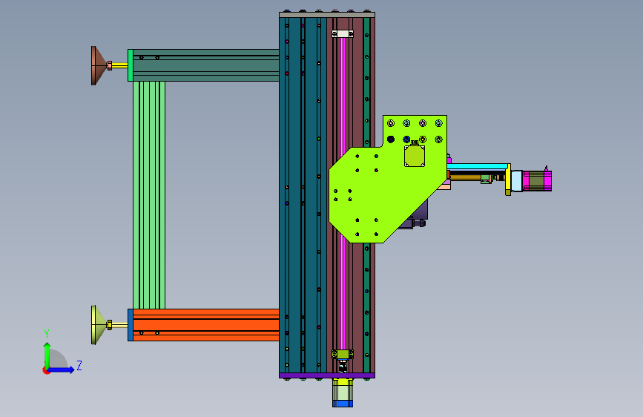Image resolution: width=643 pixels, height=417 pixels.
Task: Select the orange horizontal frame beam
Action: tap(206, 325)
